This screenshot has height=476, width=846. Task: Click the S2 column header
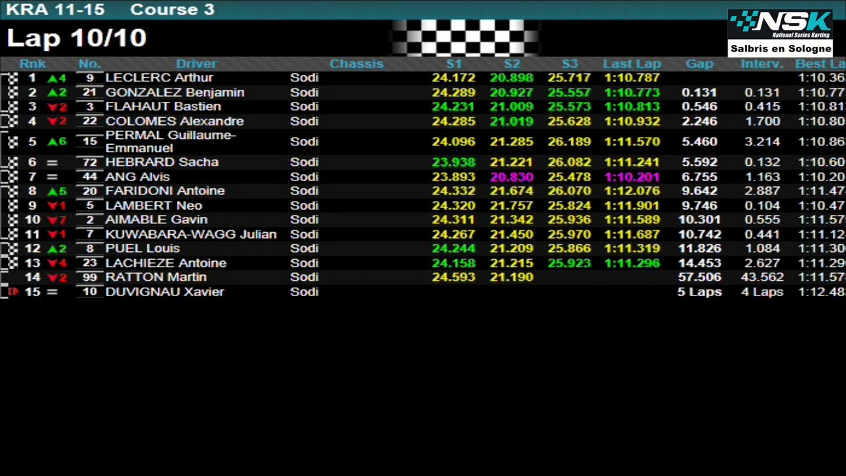(512, 64)
